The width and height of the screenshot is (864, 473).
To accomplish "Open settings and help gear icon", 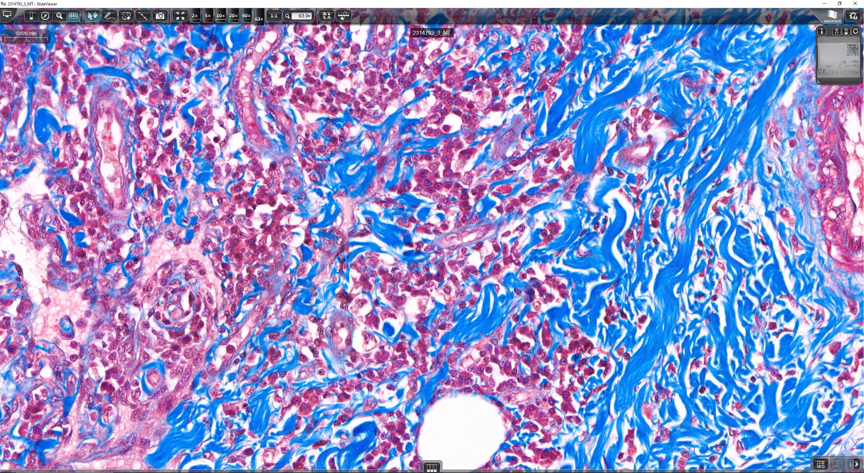I will tap(853, 16).
